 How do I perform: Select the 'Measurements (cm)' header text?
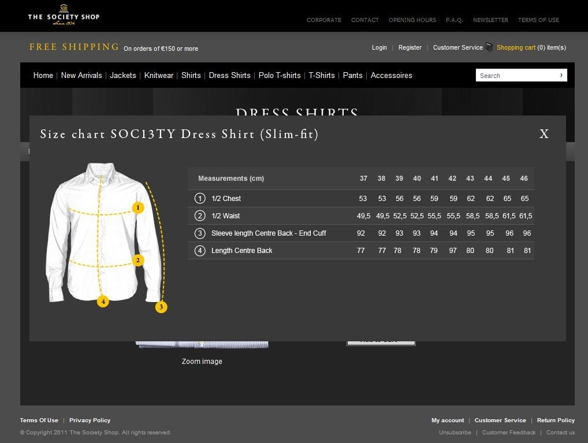tap(231, 178)
